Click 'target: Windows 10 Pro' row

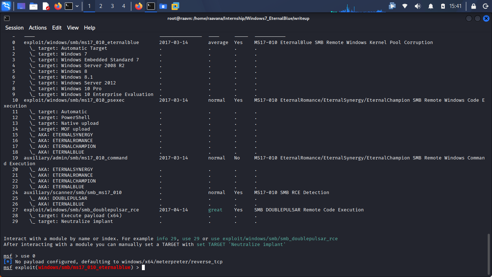[x=66, y=89]
